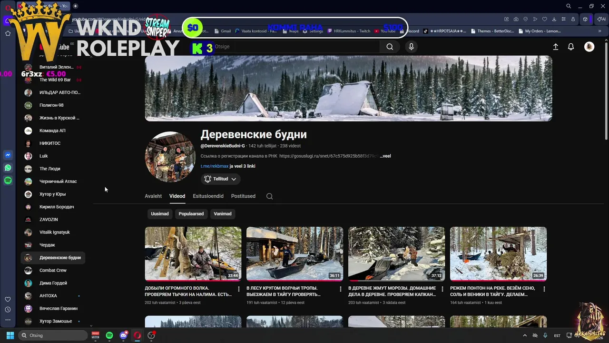The height and width of the screenshot is (343, 609).
Task: Open the YouTube create/upload icon
Action: coord(555,47)
